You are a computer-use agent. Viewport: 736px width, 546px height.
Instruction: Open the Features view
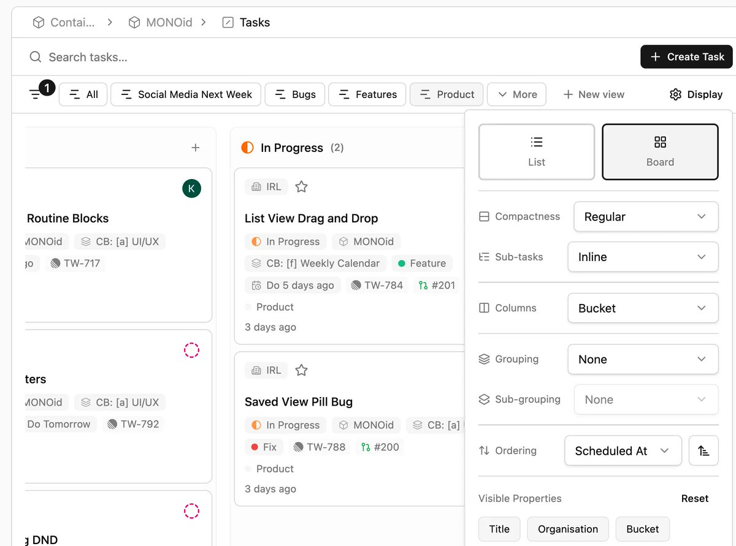(x=367, y=94)
